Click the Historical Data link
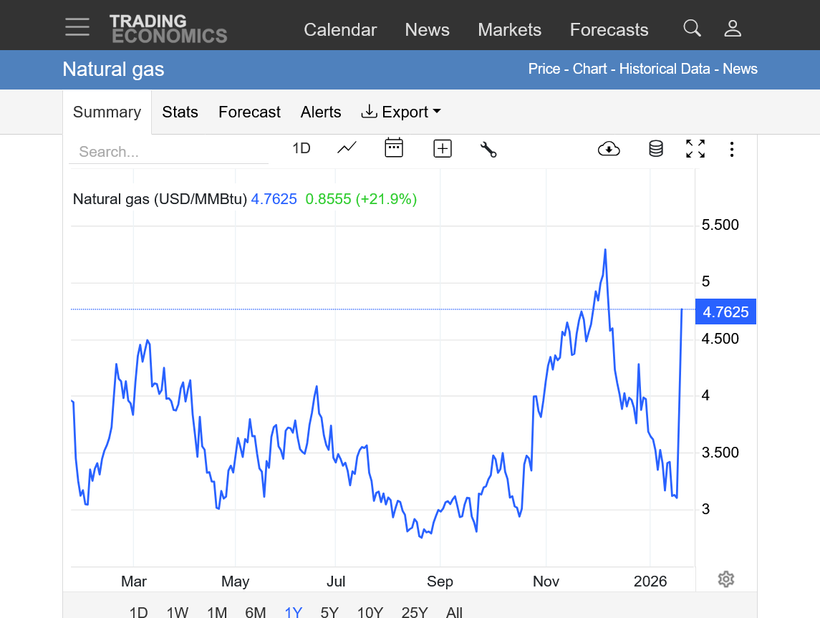 click(x=664, y=69)
